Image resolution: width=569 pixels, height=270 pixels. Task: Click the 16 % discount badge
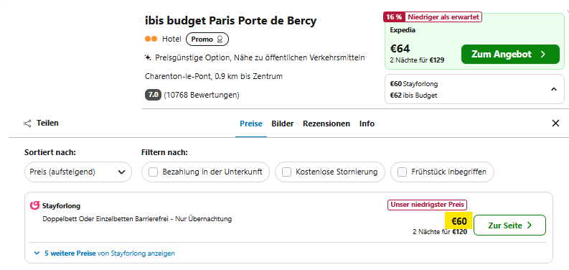pos(394,17)
